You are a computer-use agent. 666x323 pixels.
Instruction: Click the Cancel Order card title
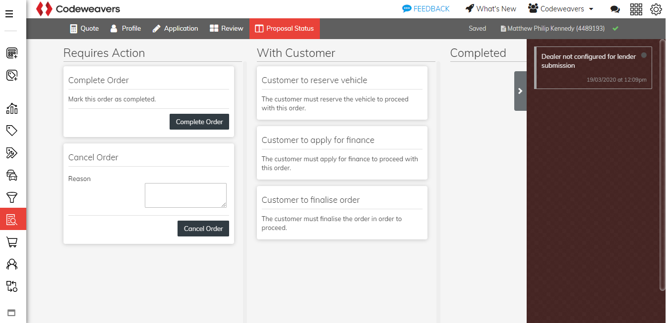tap(93, 157)
